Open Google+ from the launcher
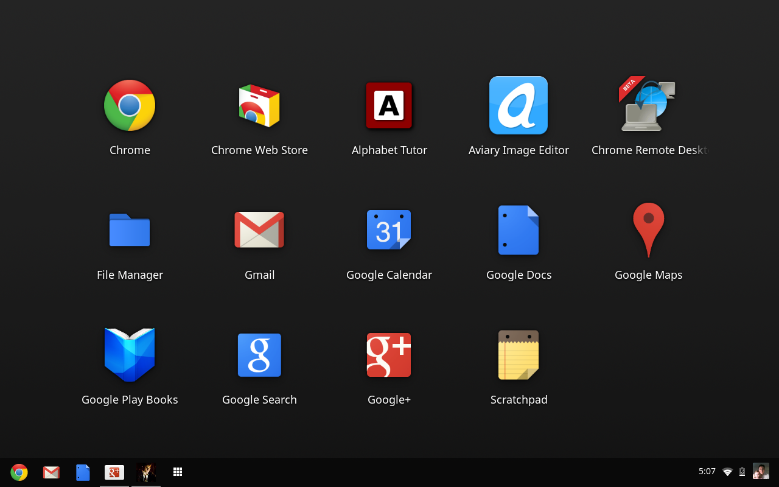Image resolution: width=779 pixels, height=487 pixels. click(x=389, y=354)
